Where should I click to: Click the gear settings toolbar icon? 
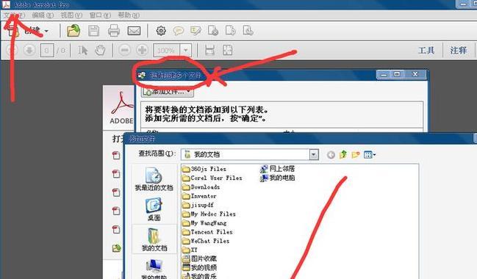coord(161,31)
